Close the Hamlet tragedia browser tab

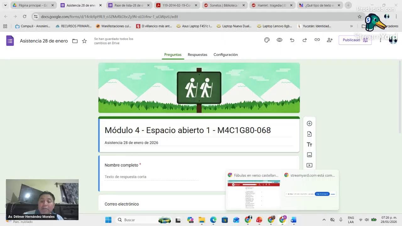[x=291, y=5]
